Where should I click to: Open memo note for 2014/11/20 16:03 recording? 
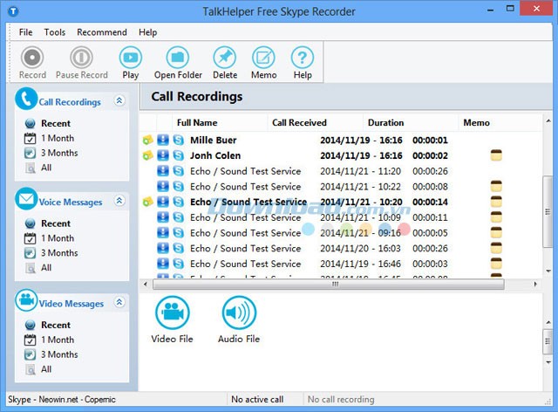(496, 249)
